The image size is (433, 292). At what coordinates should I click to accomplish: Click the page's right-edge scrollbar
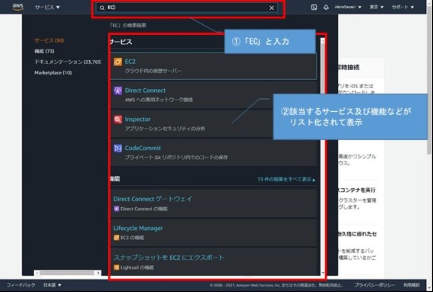[430, 80]
